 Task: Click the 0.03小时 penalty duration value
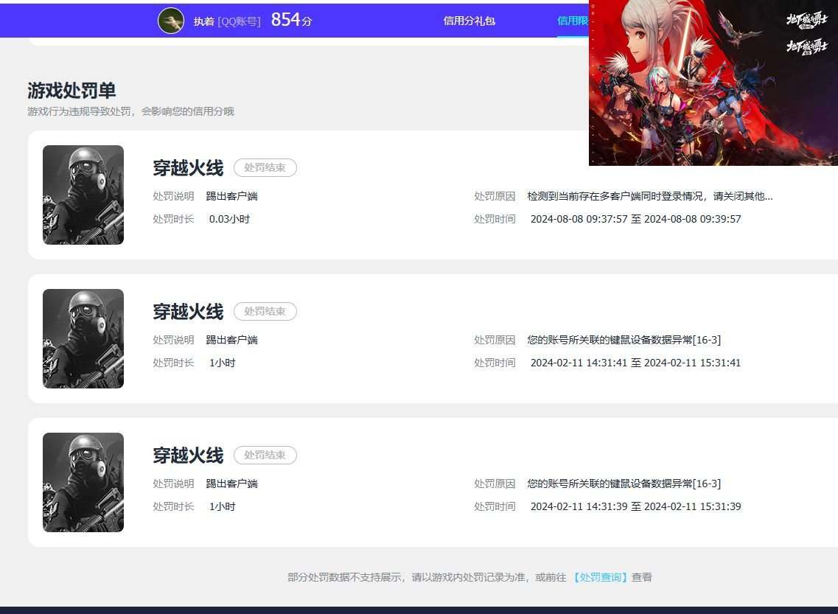click(229, 219)
